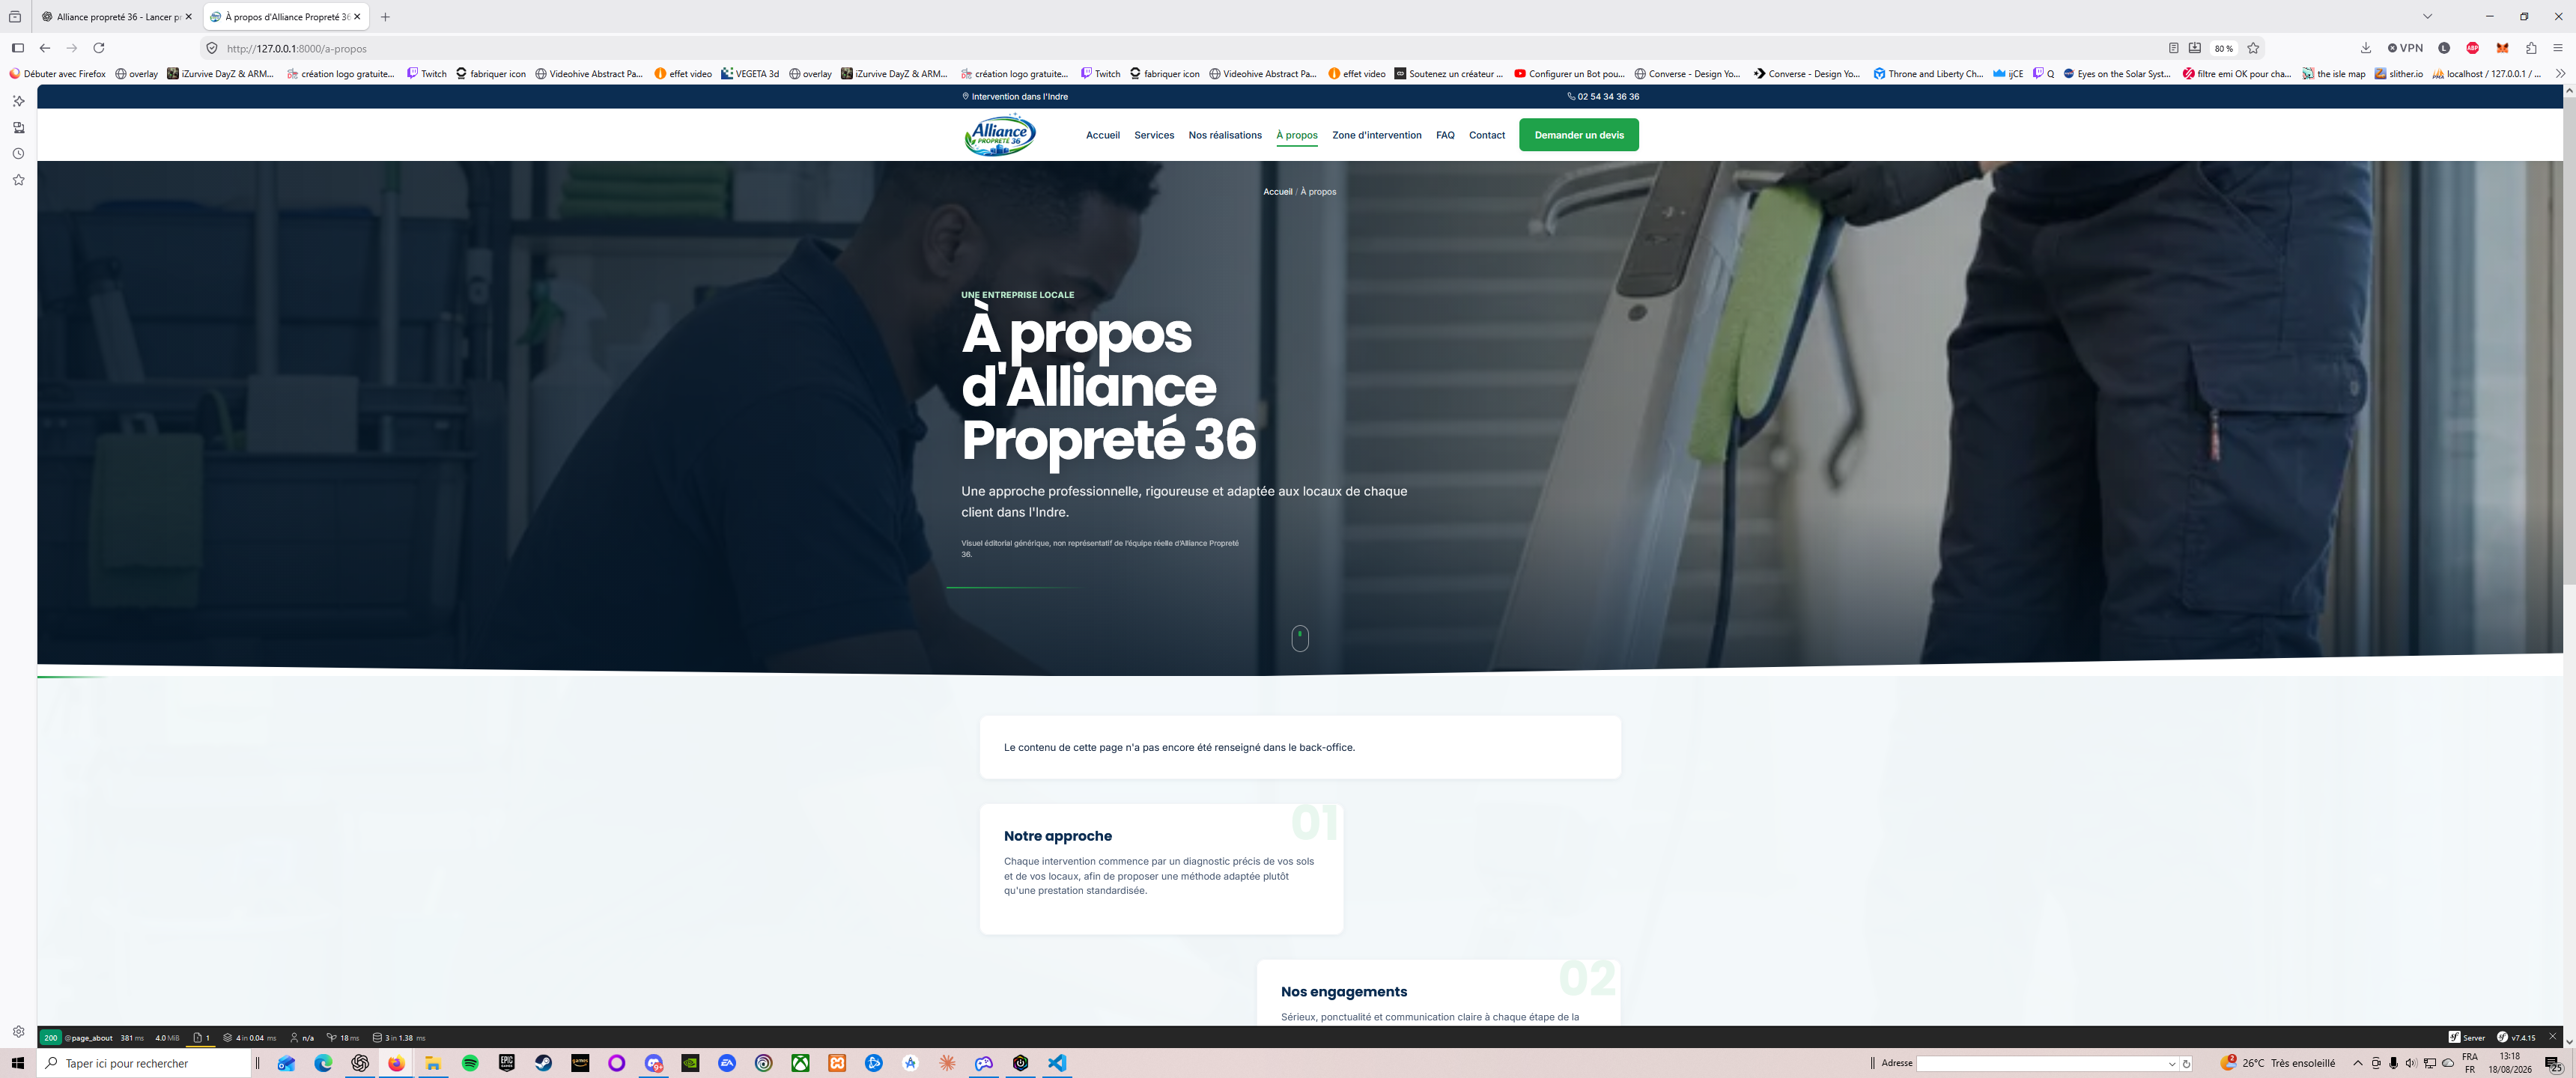
Task: Open the weather widget 26°C Très ensoleillé
Action: tap(2278, 1063)
